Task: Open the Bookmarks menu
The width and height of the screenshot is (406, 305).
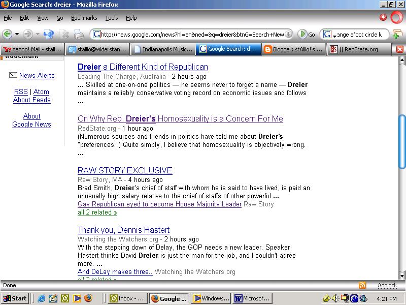Action: (x=84, y=18)
